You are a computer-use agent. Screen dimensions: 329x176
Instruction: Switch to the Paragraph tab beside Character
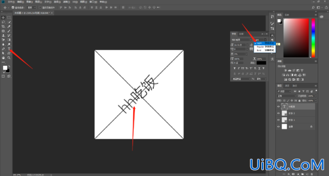click(242, 34)
